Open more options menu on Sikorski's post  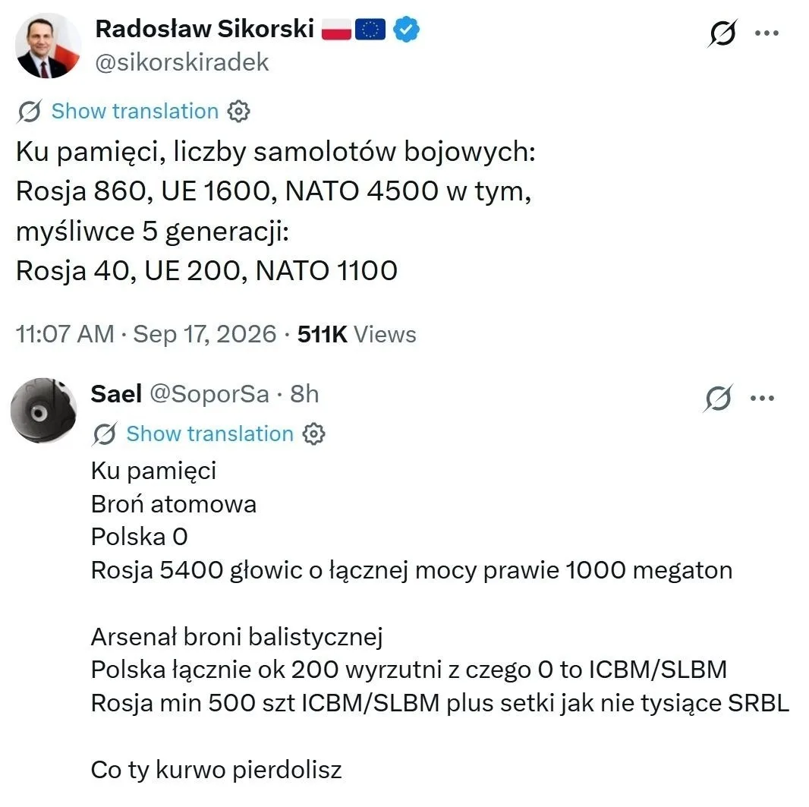[x=767, y=33]
